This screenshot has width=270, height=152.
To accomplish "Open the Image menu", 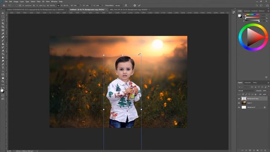I will click(16, 2).
